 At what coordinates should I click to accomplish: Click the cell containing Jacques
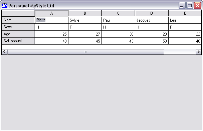pos(152,20)
